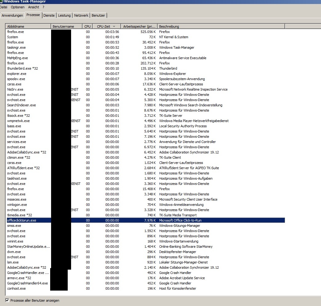Sort by Beschreibung column header

coord(221,27)
